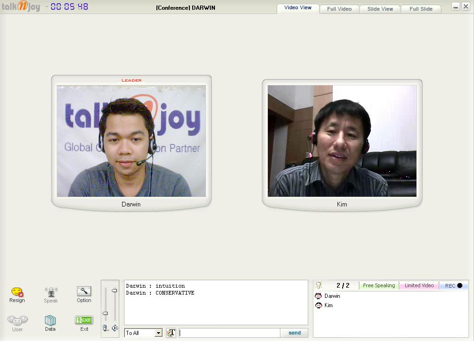The height and width of the screenshot is (341, 474).
Task: Switch to the Video View tab
Action: 298,8
